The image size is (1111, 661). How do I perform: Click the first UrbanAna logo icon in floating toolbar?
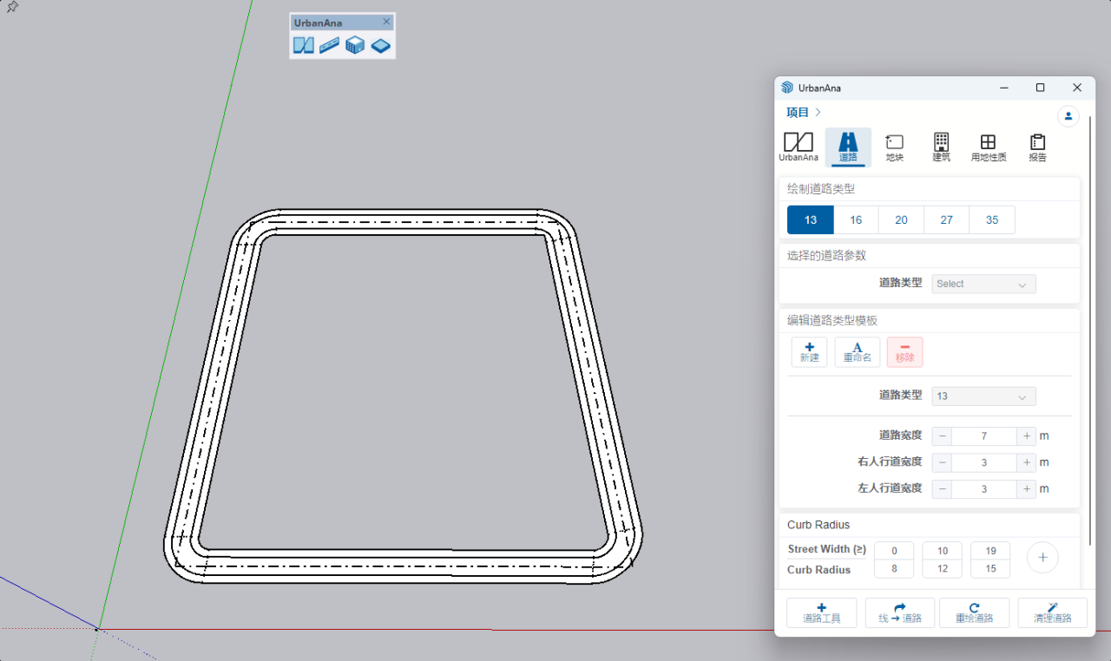tap(303, 45)
